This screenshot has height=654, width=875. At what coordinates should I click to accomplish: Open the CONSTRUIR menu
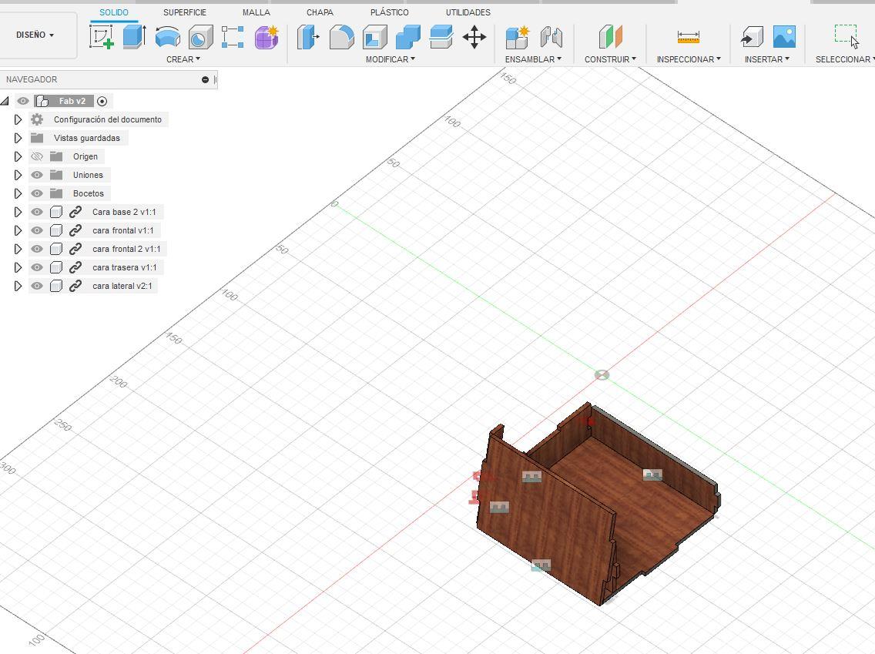click(610, 59)
